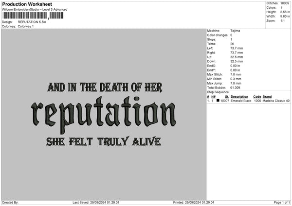
Task: Click the 'Description' column header
Action: click(239, 97)
